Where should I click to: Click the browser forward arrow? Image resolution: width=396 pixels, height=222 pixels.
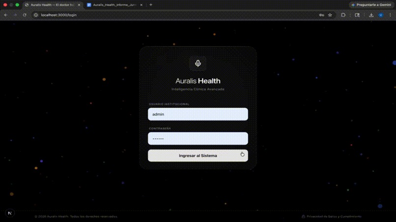15,15
